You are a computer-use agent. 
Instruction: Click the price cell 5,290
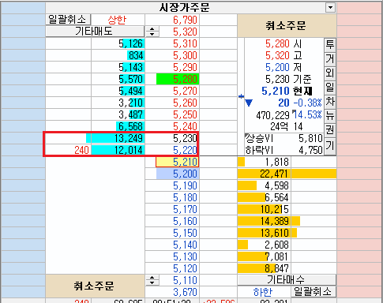(172, 67)
